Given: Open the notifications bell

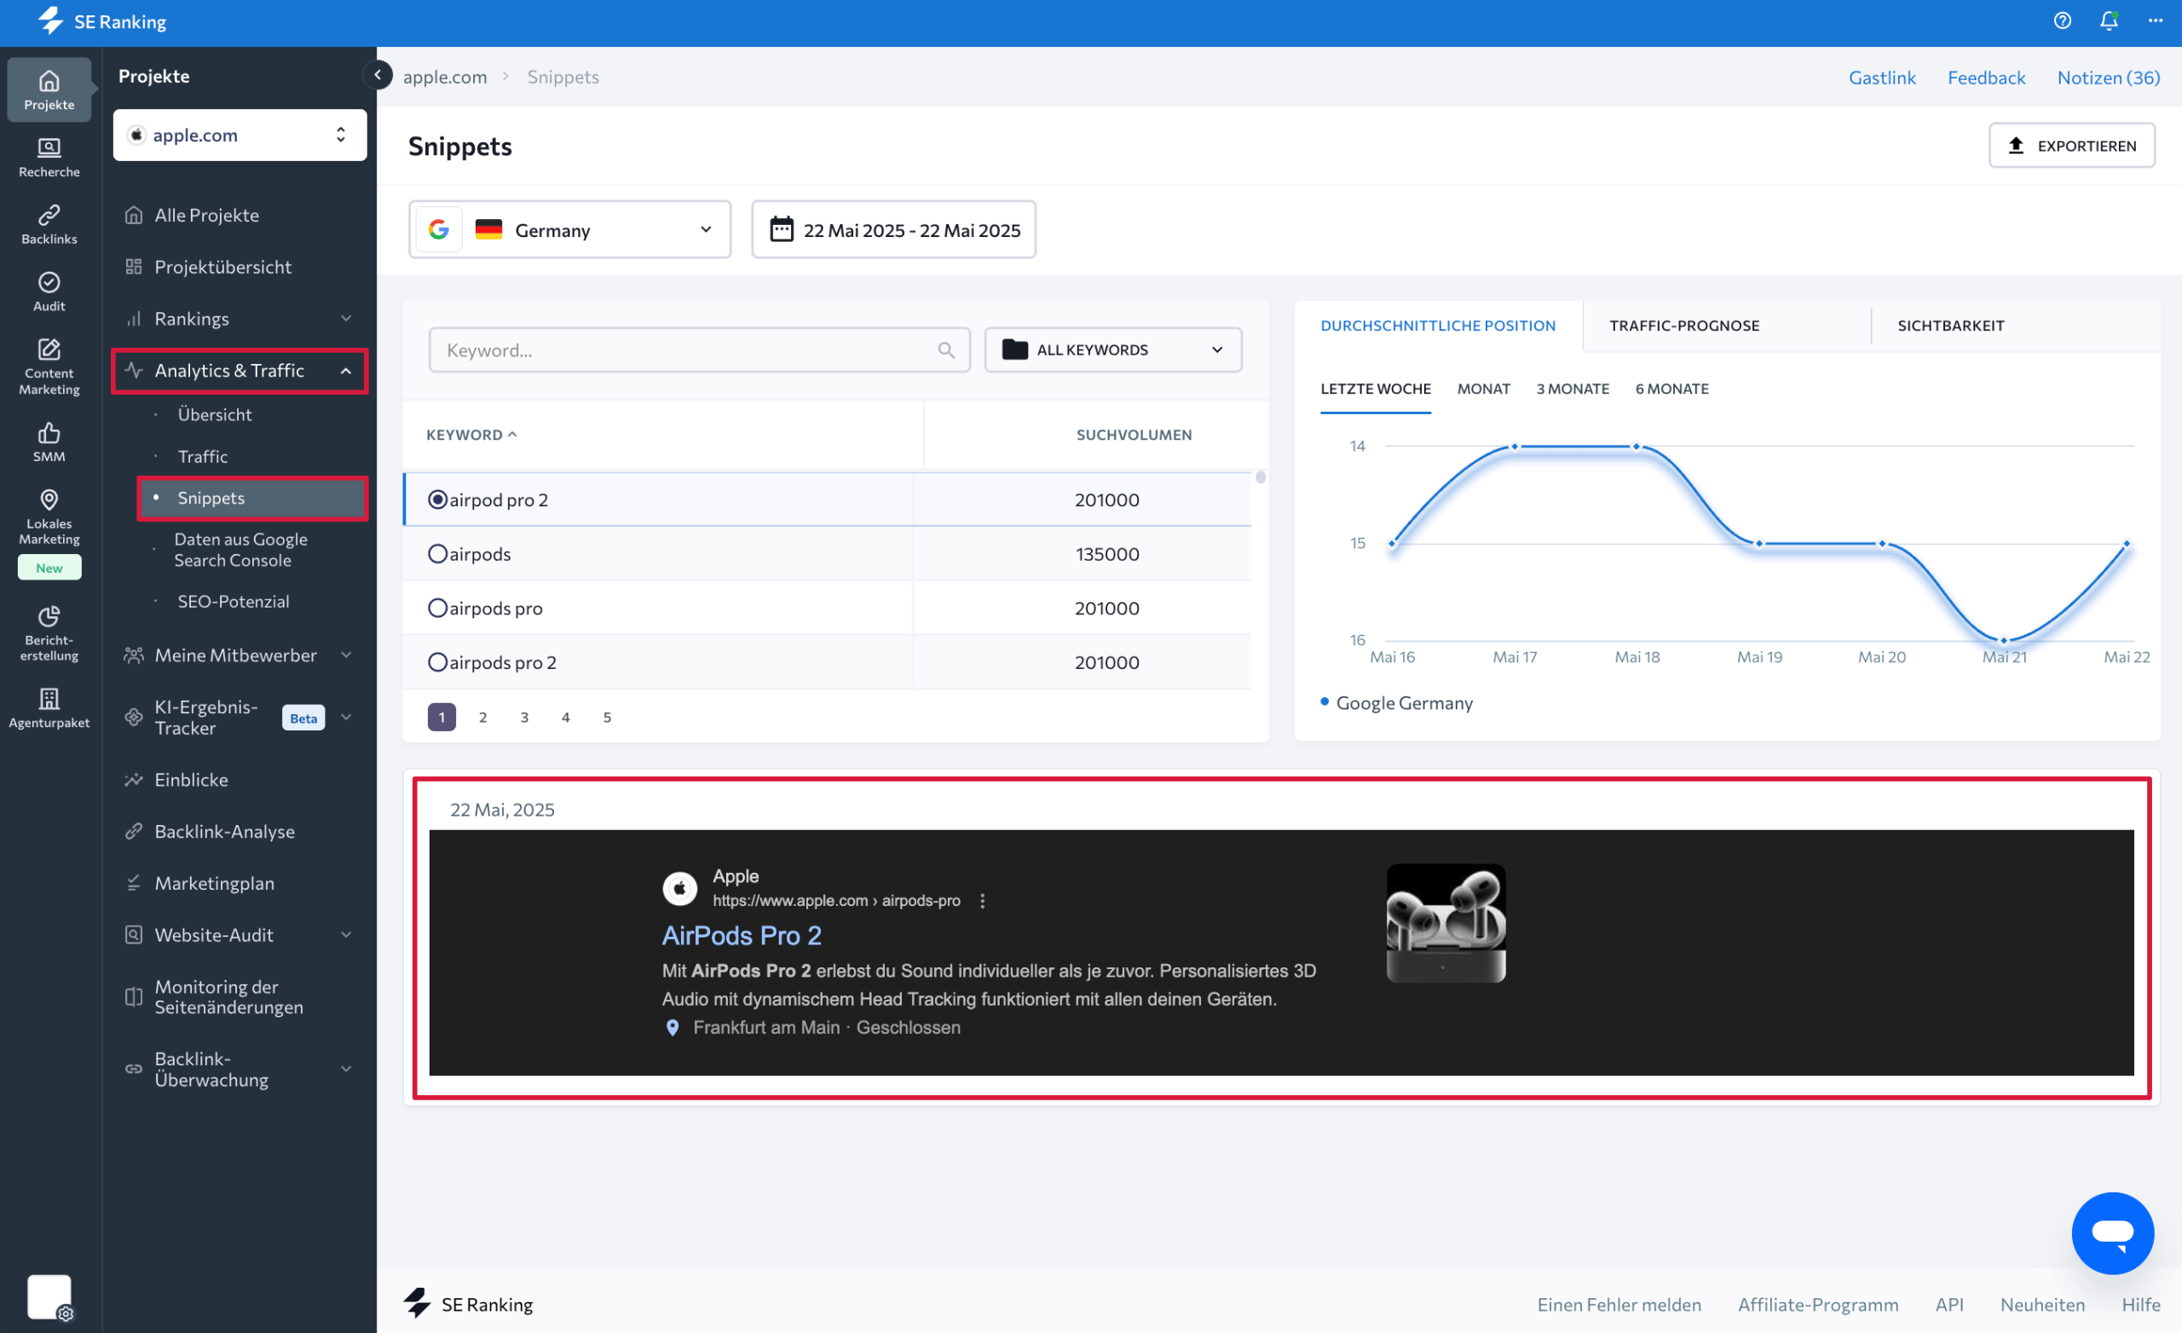Looking at the screenshot, I should 2109,21.
